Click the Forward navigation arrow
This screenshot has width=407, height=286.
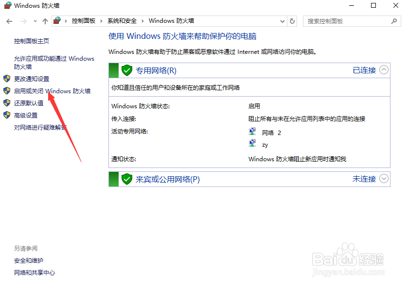[24, 21]
